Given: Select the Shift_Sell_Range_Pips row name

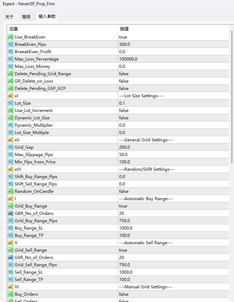Looking at the screenshot, I should click(36, 184).
